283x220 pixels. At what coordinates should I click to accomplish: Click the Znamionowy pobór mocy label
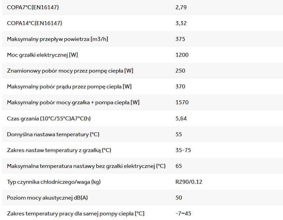pos(70,71)
